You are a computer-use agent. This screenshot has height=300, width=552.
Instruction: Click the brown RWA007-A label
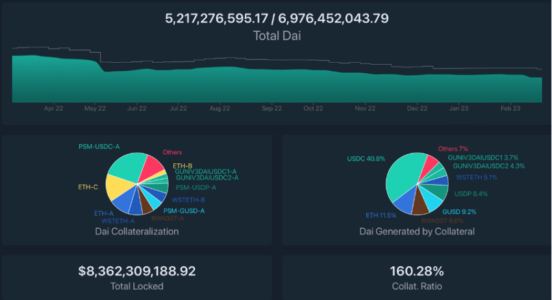(168, 218)
